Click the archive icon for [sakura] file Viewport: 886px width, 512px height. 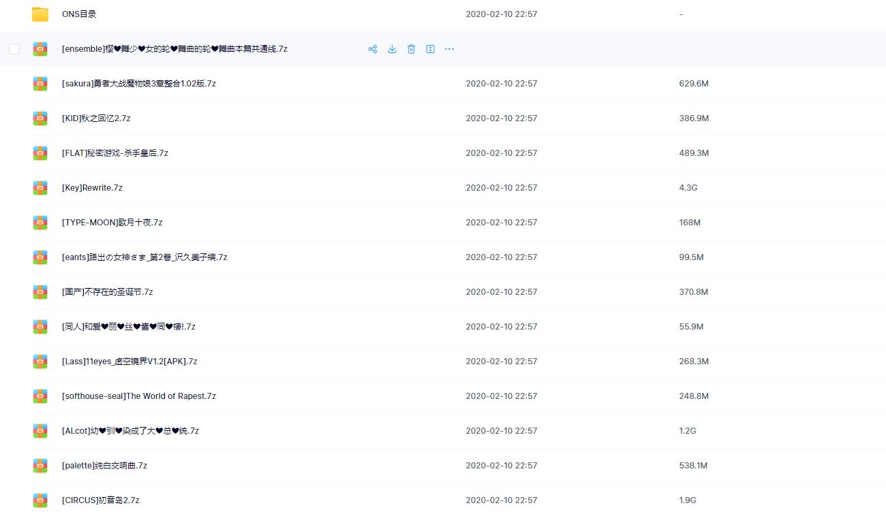[x=40, y=84]
